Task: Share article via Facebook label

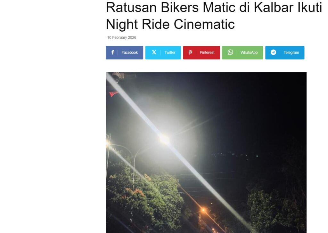Action: (129, 52)
